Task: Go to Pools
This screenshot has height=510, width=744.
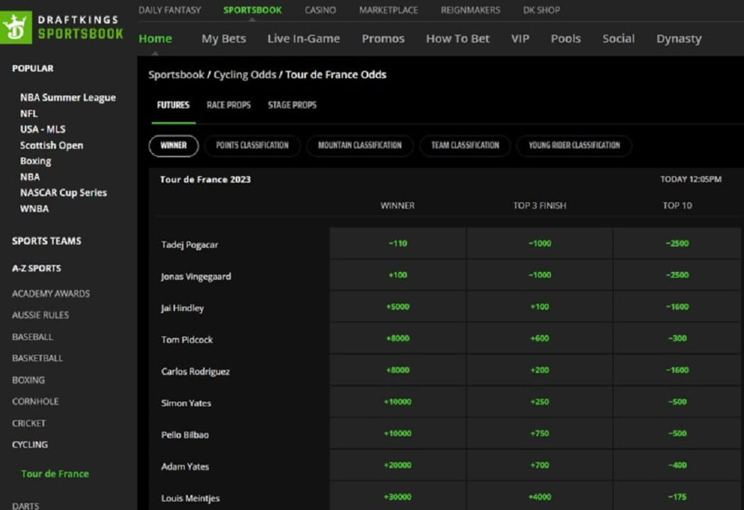Action: point(565,38)
